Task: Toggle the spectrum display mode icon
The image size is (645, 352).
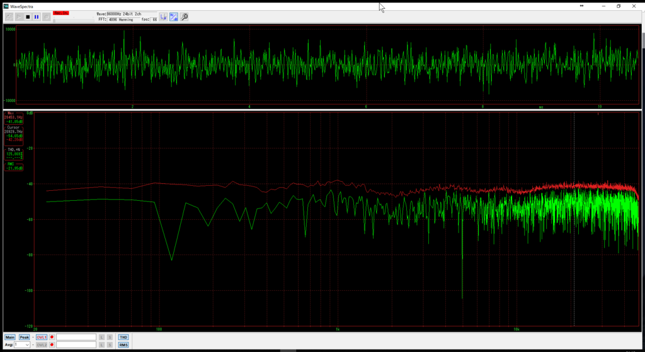Action: (x=174, y=17)
